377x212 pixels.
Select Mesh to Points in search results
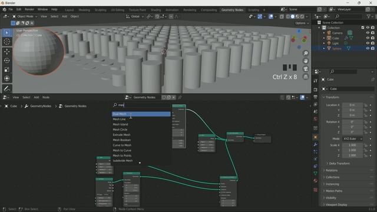(141, 155)
